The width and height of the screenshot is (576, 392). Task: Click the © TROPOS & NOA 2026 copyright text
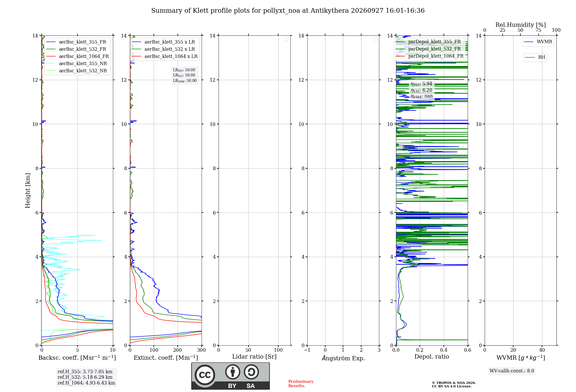coord(454,383)
